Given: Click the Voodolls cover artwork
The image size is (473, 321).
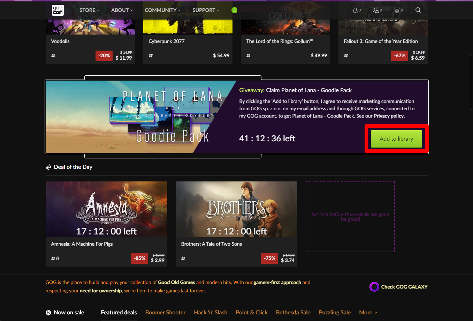Looking at the screenshot, I should tap(90, 27).
